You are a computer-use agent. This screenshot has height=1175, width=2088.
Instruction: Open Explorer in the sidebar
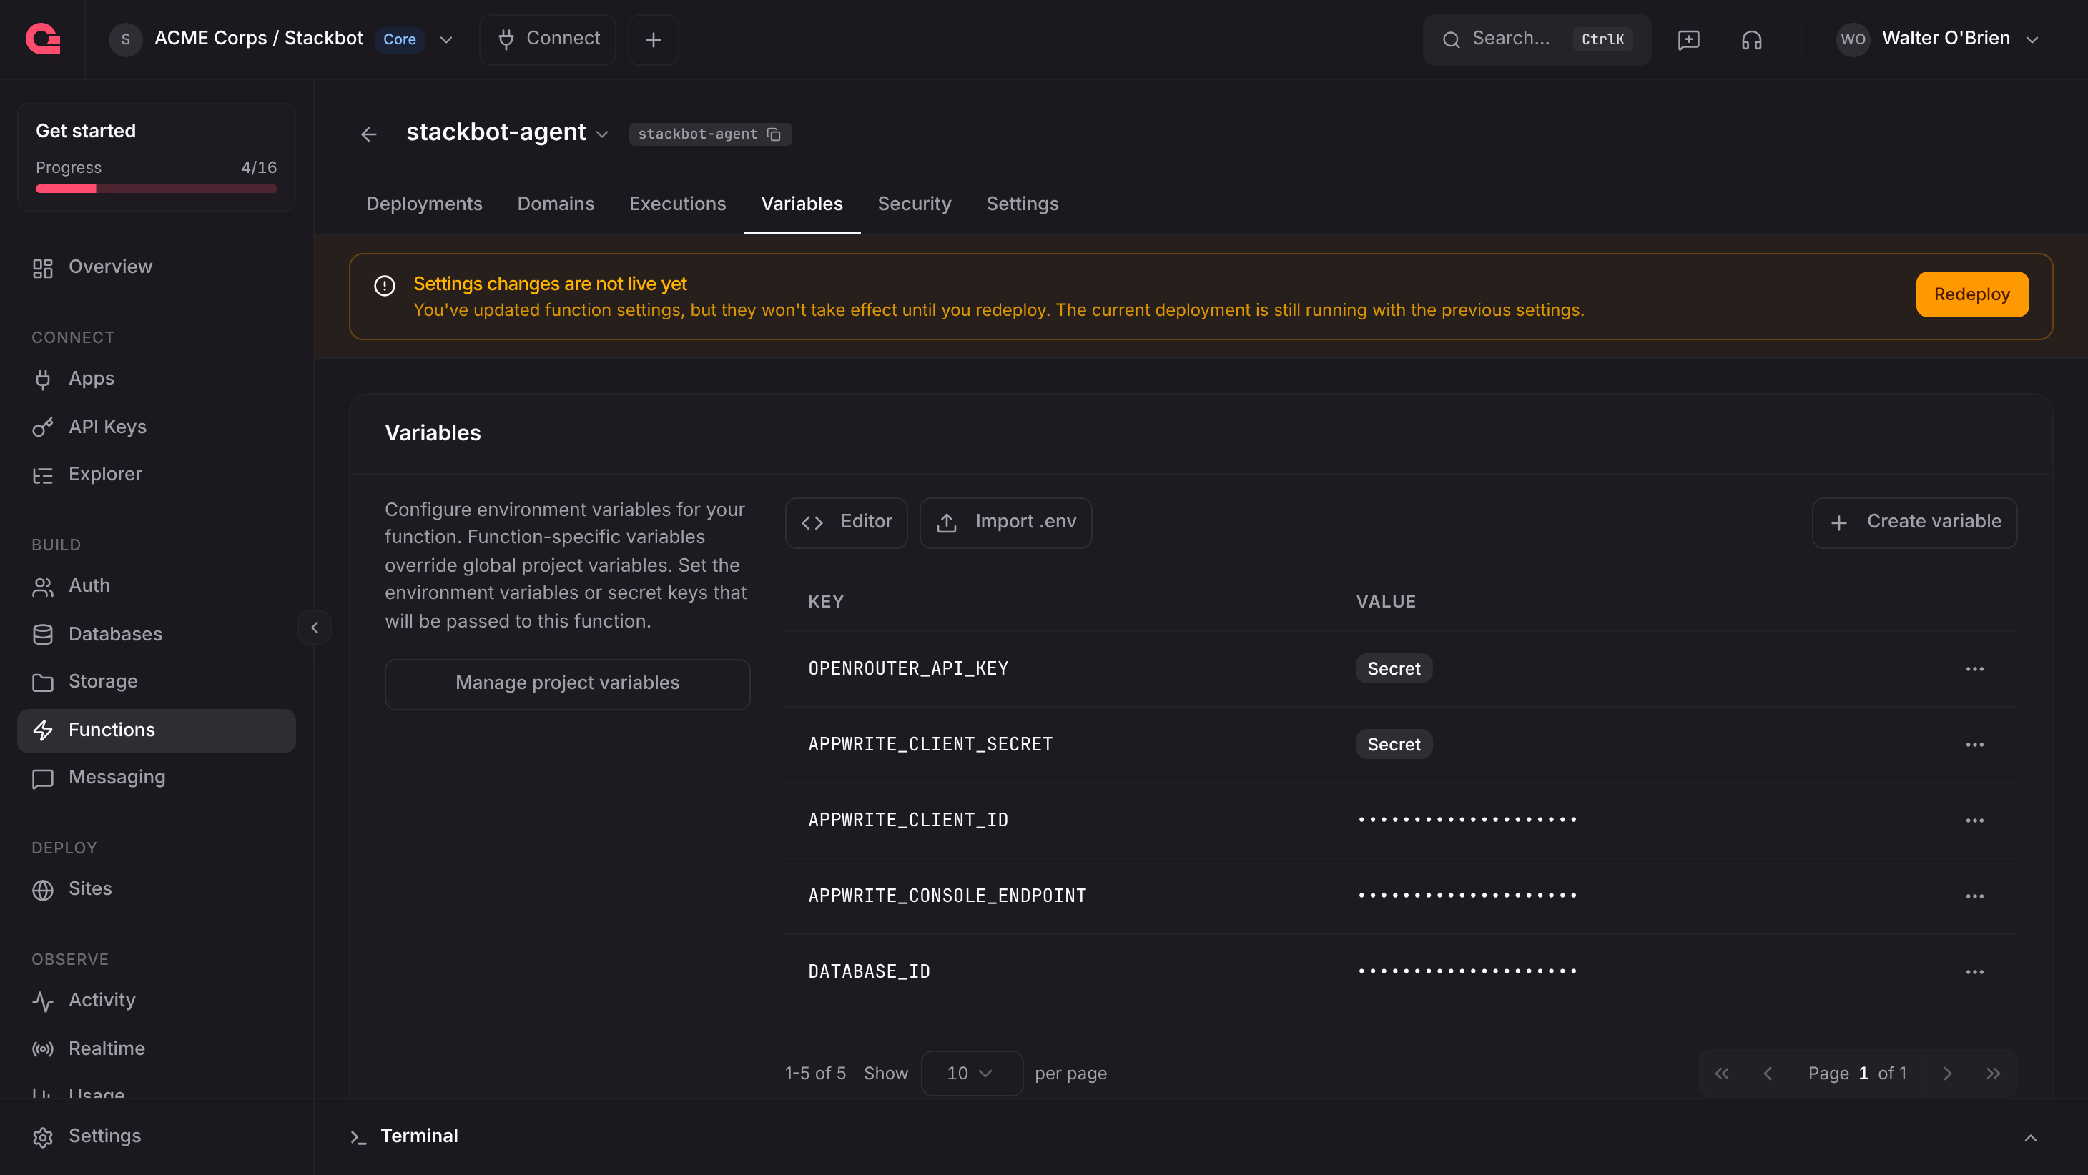pos(157,474)
